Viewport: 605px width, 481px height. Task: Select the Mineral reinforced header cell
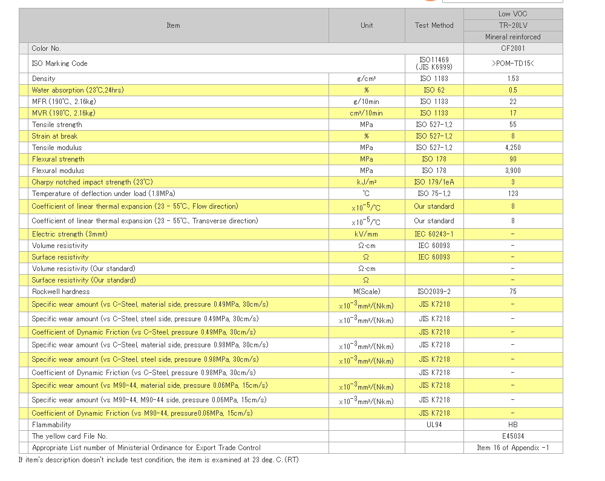pos(512,37)
